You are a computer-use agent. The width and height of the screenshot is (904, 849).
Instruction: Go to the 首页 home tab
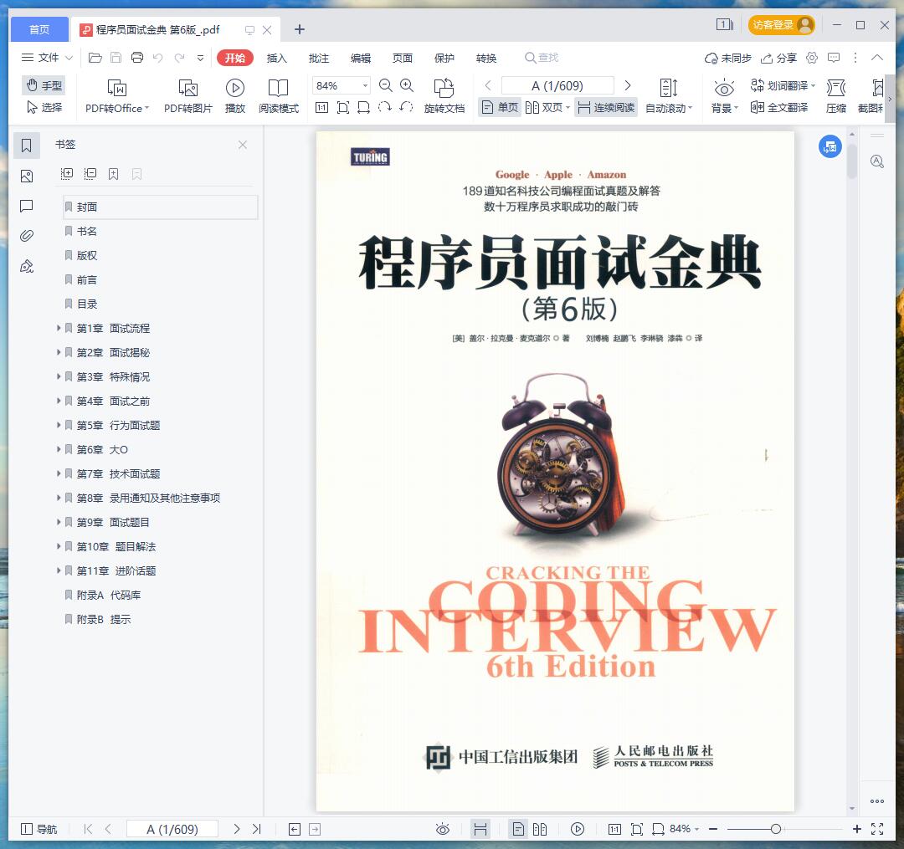(x=39, y=28)
